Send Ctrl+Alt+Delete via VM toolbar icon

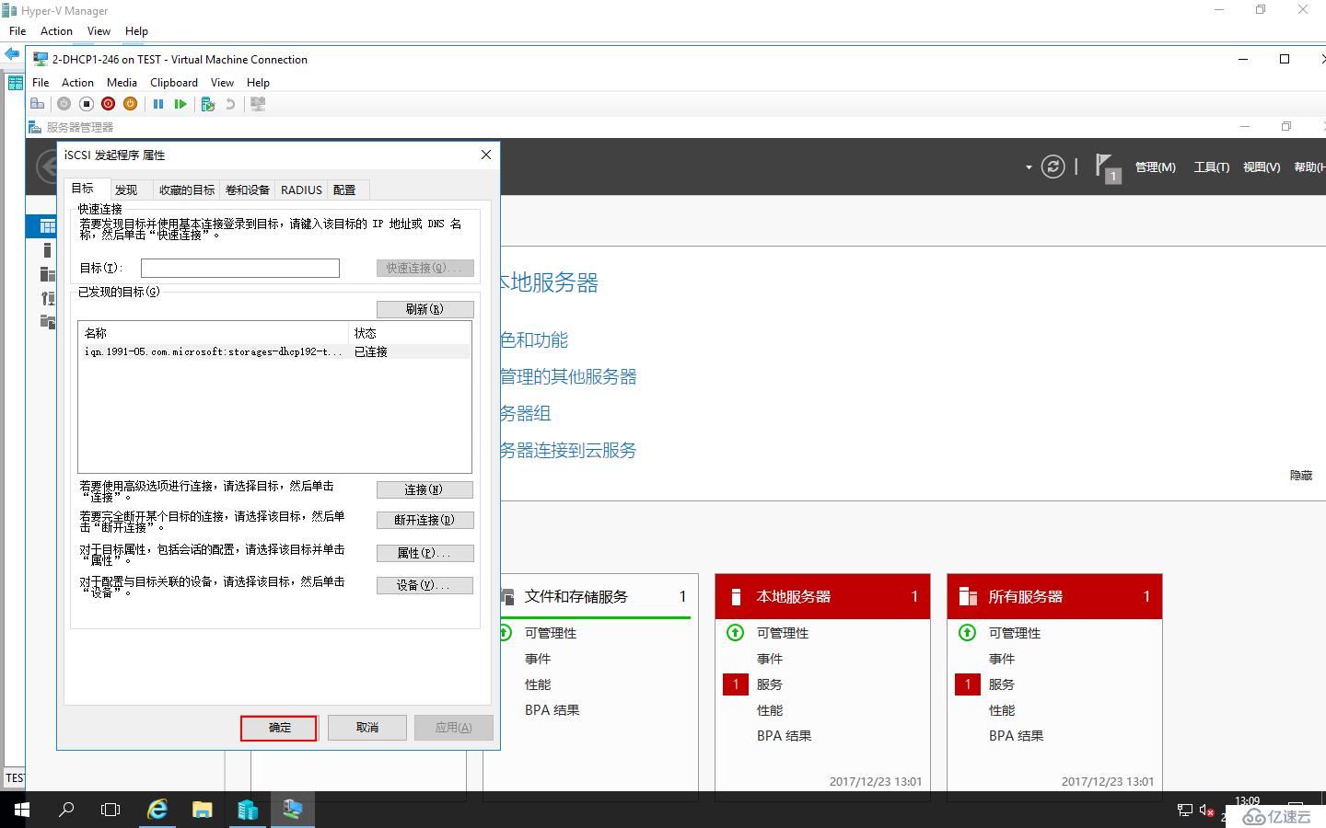[x=38, y=104]
